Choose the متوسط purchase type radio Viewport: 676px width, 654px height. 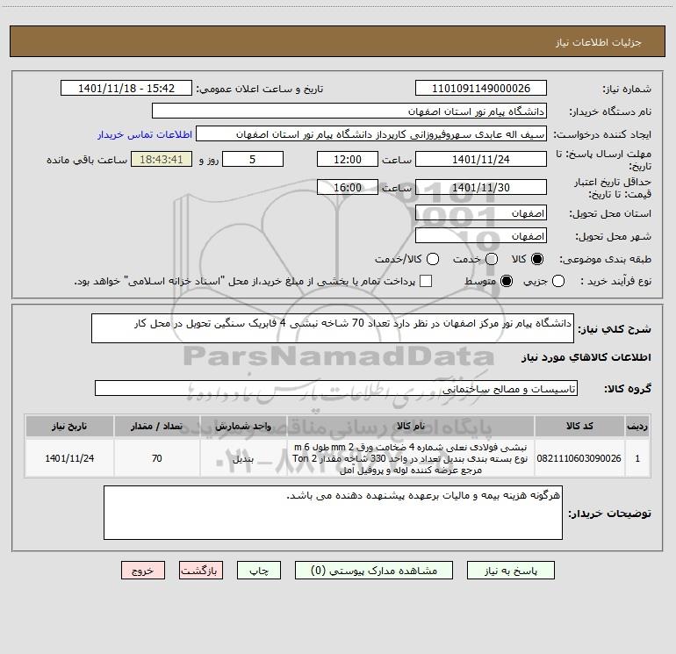tap(507, 281)
